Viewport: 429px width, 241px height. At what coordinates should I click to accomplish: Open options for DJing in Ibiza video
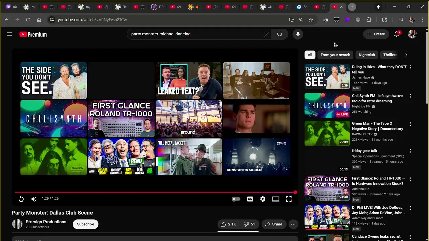click(411, 67)
